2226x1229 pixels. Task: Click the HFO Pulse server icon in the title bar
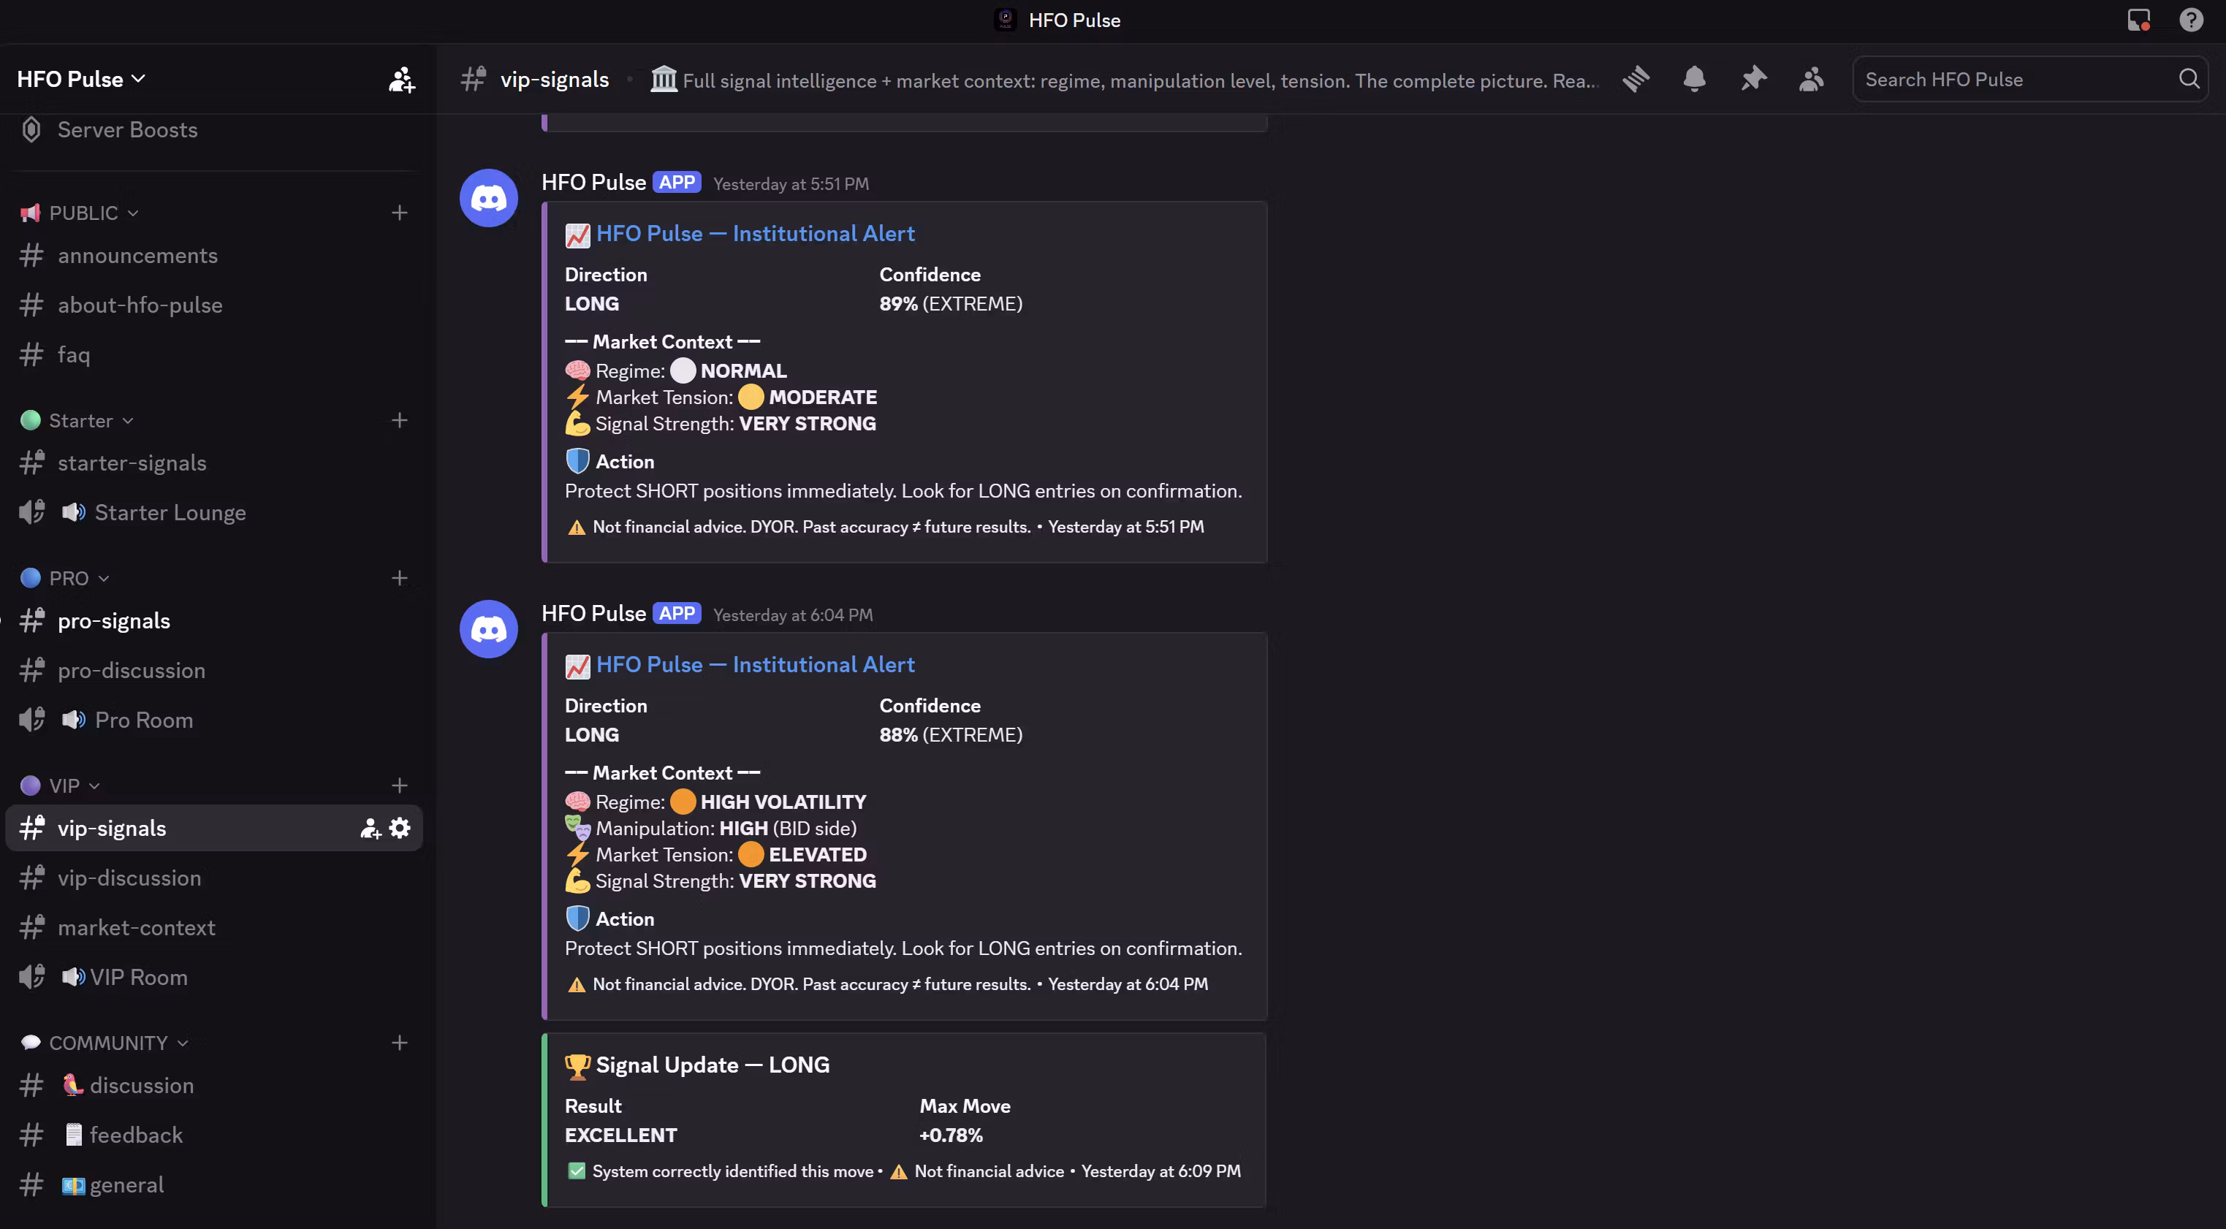pyautogui.click(x=1005, y=20)
